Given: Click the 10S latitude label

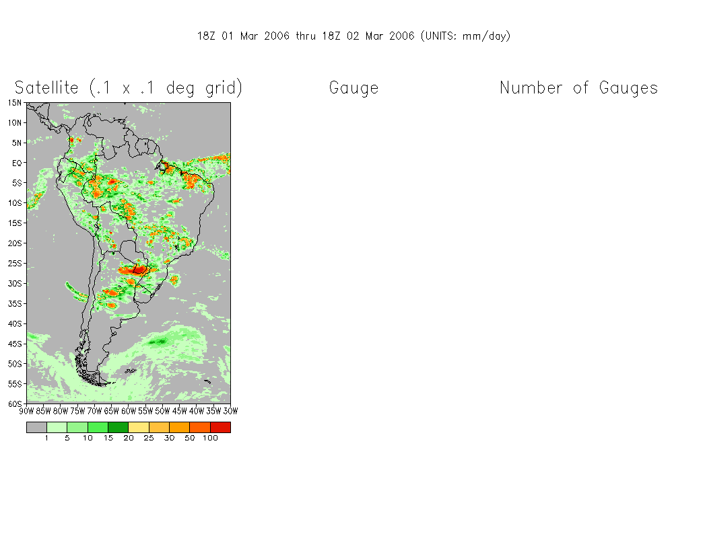Looking at the screenshot, I should [x=14, y=203].
